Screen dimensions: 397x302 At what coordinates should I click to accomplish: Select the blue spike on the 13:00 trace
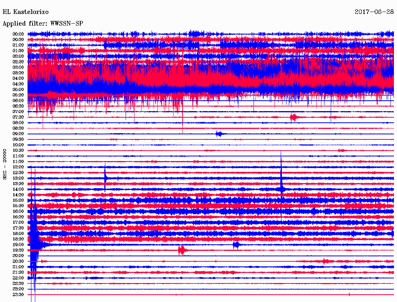105,178
